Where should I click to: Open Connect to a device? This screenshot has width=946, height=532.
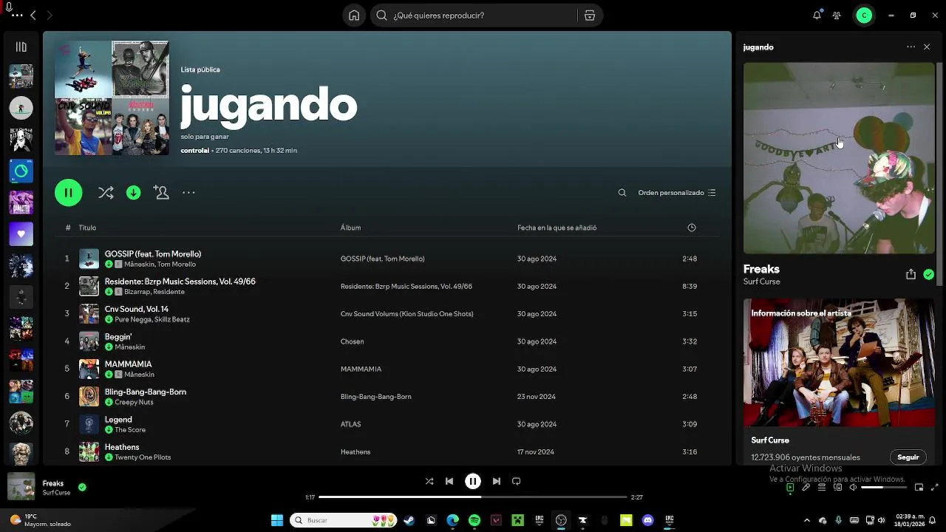pyautogui.click(x=837, y=488)
